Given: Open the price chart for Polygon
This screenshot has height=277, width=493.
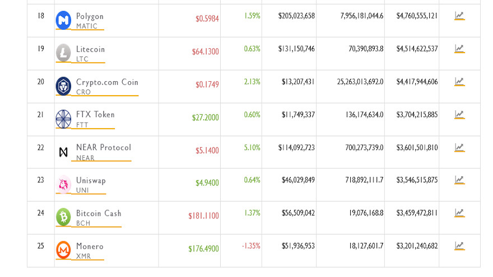Looking at the screenshot, I should click(x=459, y=16).
